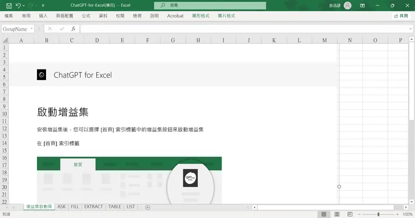Image resolution: width=415 pixels, height=218 pixels.
Task: Open Customize Quick Access Toolbar dropdown
Action: point(43,6)
